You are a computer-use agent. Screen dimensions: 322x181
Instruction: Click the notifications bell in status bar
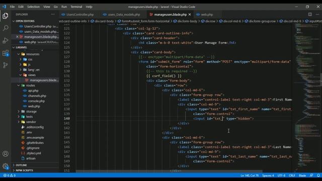click(318, 175)
